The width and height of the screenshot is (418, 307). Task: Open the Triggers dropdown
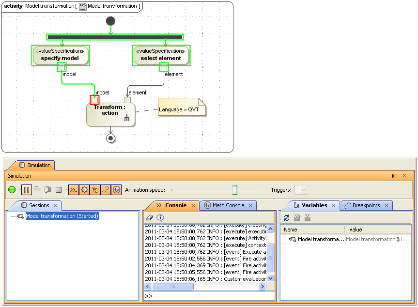301,190
